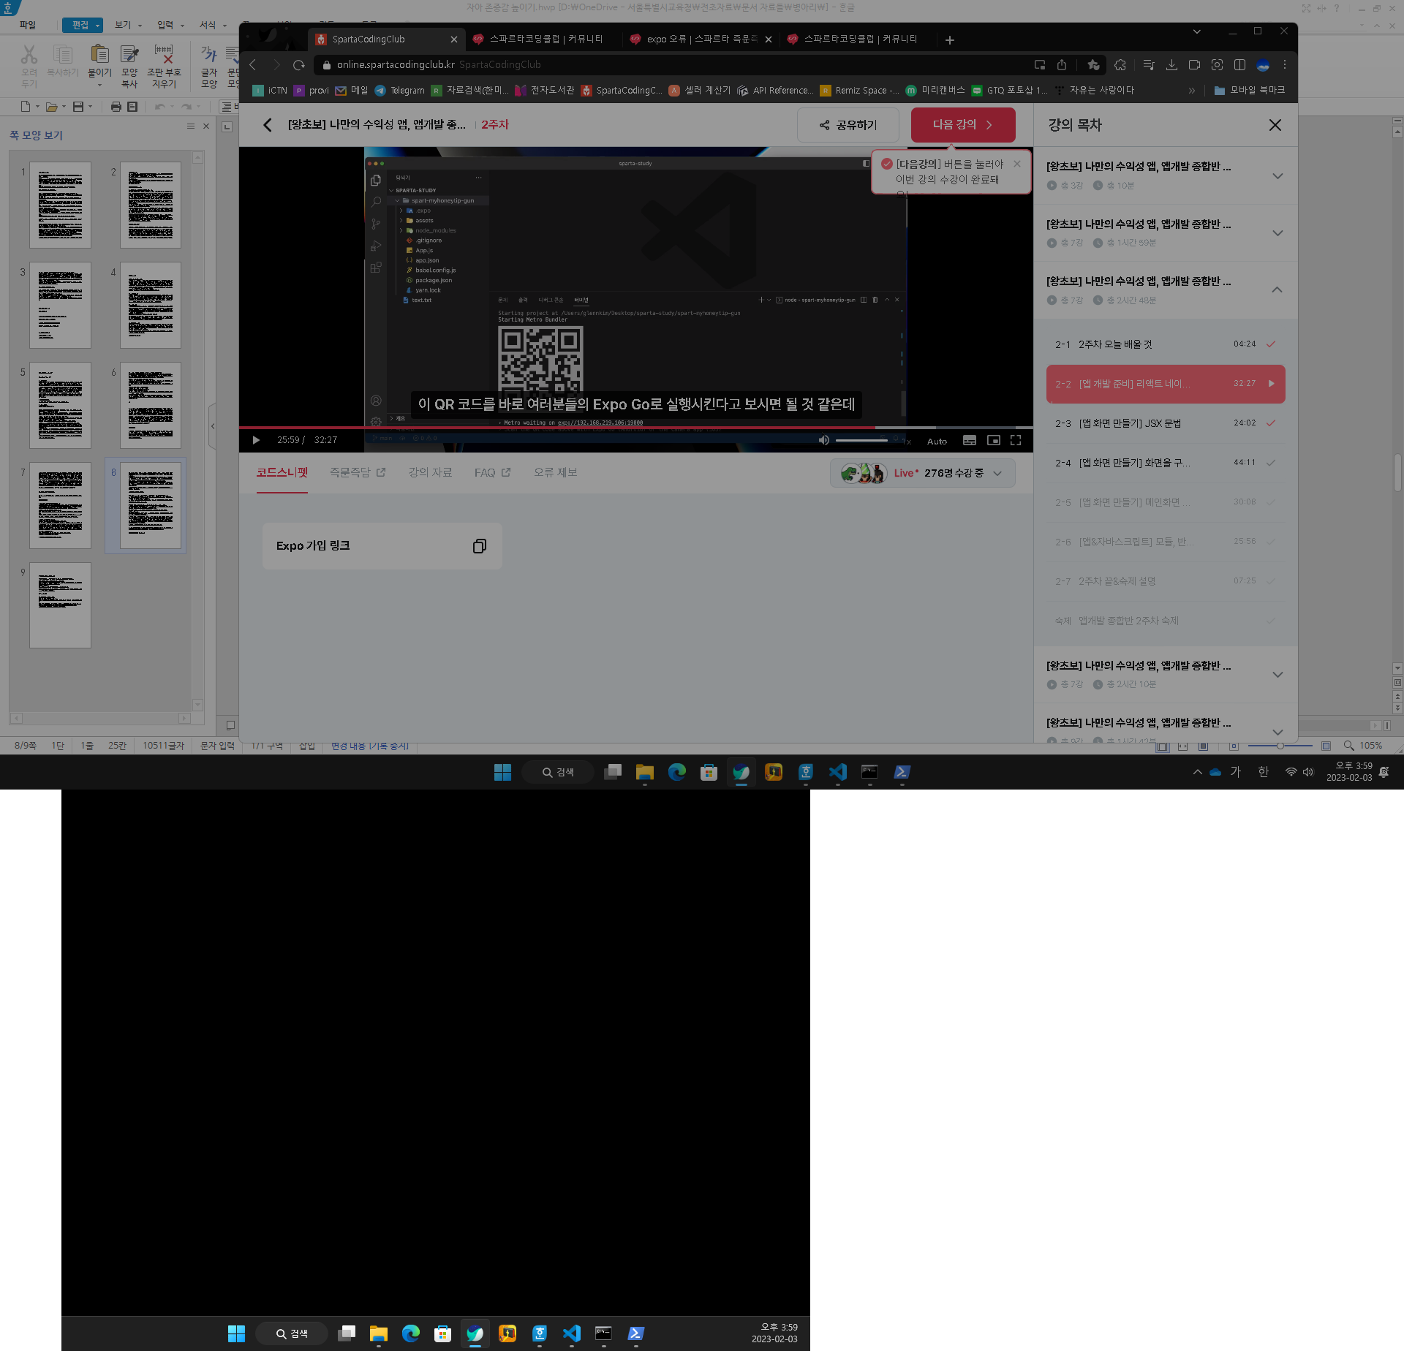This screenshot has width=1404, height=1351.
Task: Click the browser reload page icon
Action: (x=298, y=65)
